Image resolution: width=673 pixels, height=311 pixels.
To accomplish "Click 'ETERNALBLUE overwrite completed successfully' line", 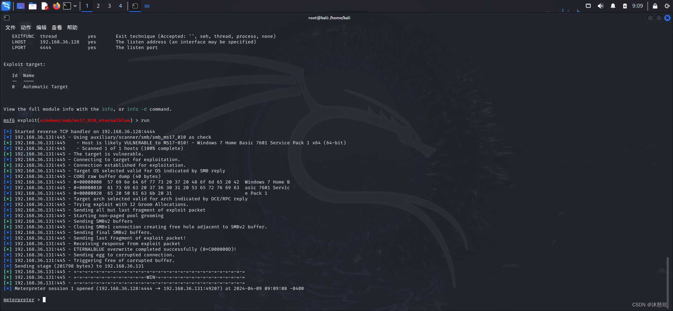I will 120,249.
